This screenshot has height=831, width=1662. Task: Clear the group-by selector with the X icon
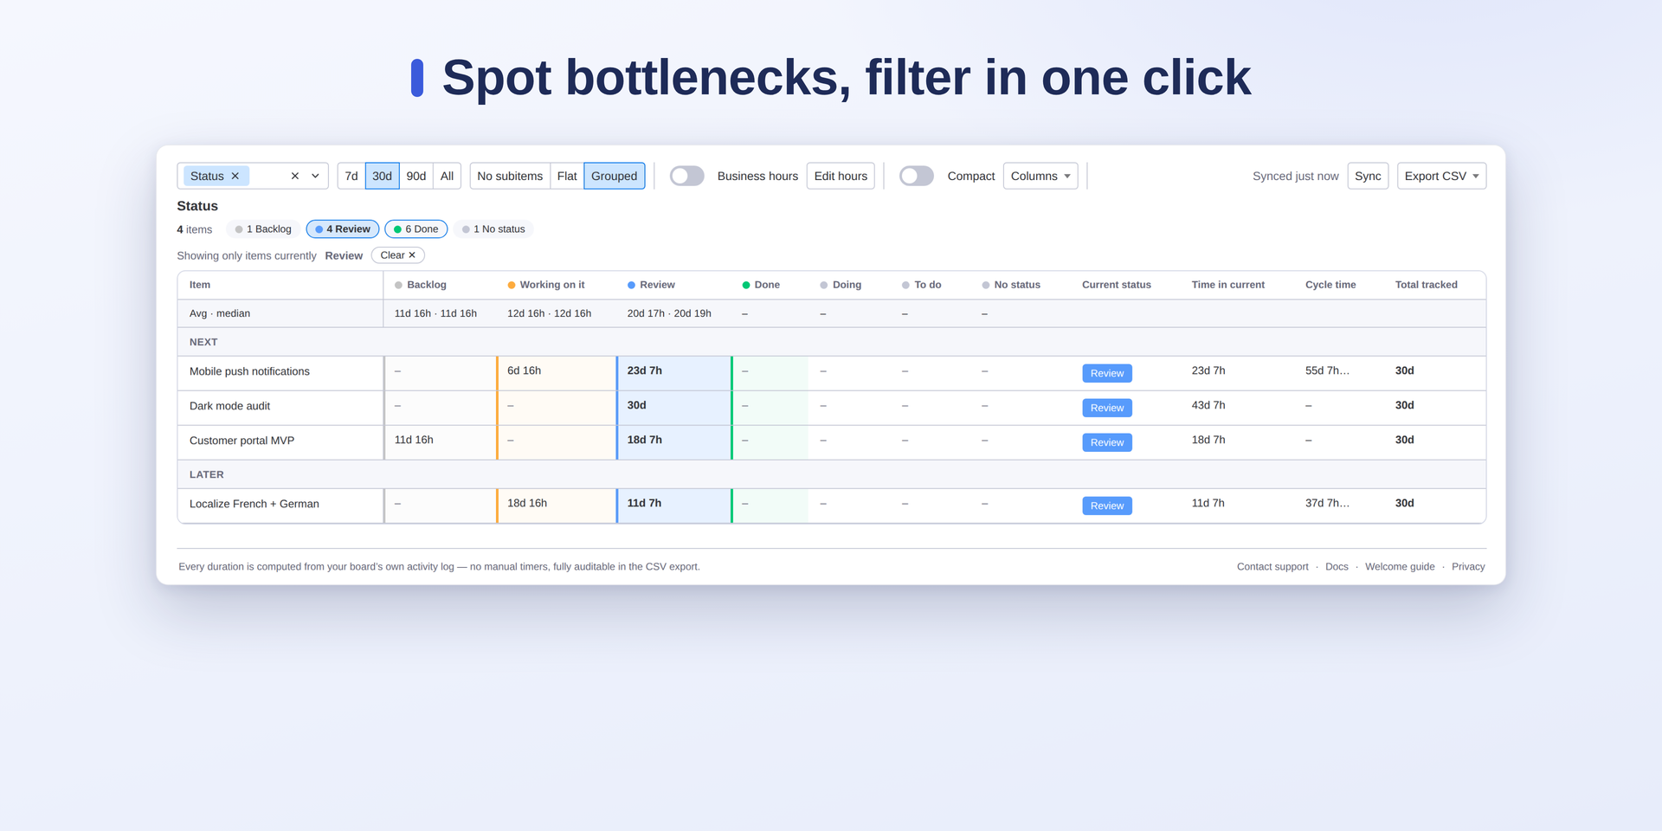[x=294, y=176]
